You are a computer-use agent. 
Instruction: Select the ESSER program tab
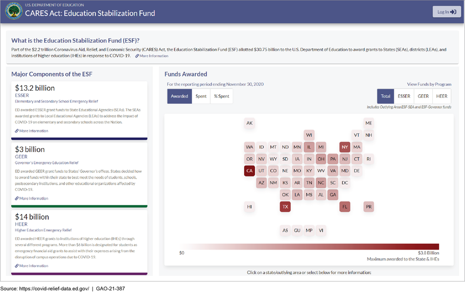404,96
